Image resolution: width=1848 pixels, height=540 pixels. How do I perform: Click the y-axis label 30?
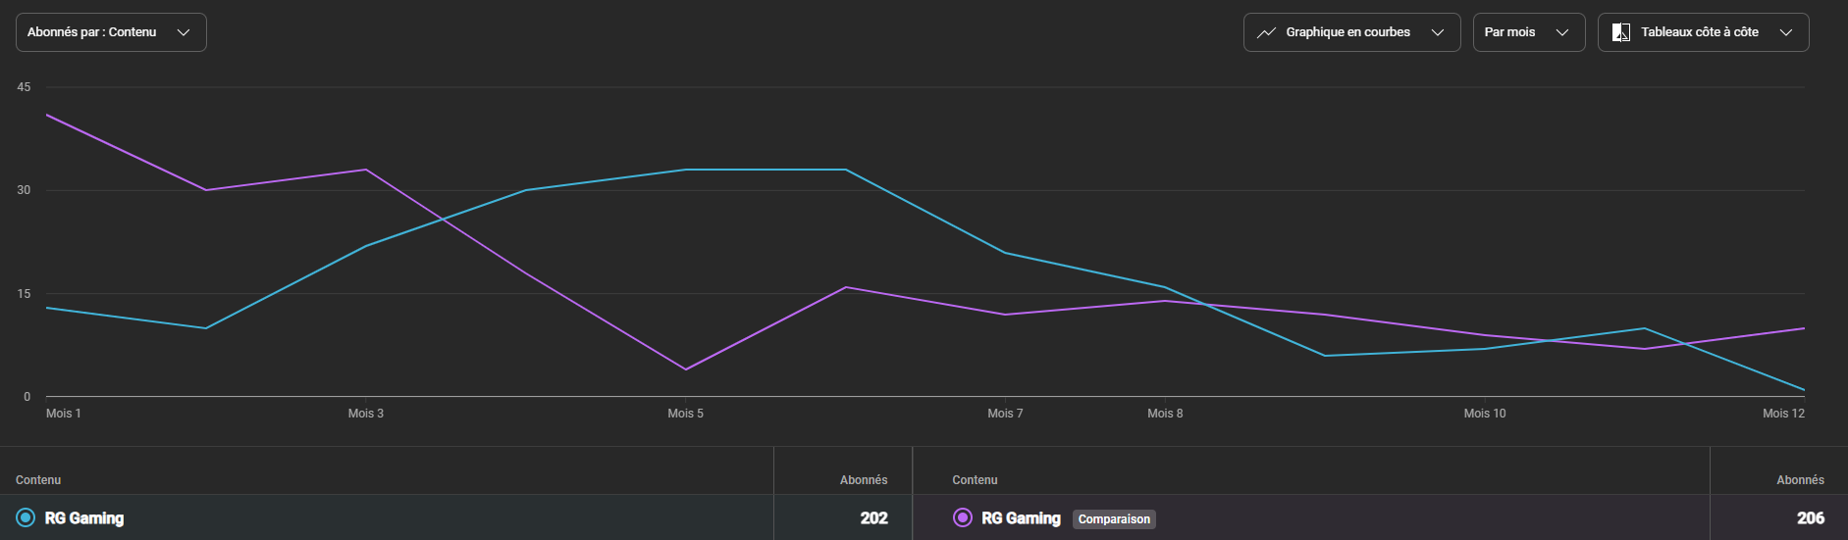[x=24, y=190]
